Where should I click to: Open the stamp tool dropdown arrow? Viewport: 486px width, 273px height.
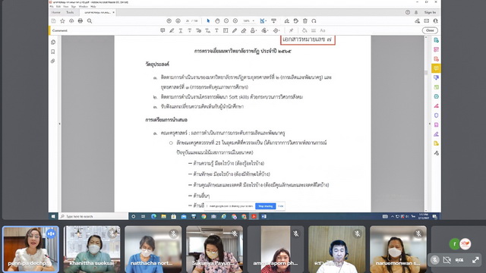257,30
